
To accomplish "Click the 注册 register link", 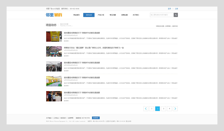I will click(176, 9).
